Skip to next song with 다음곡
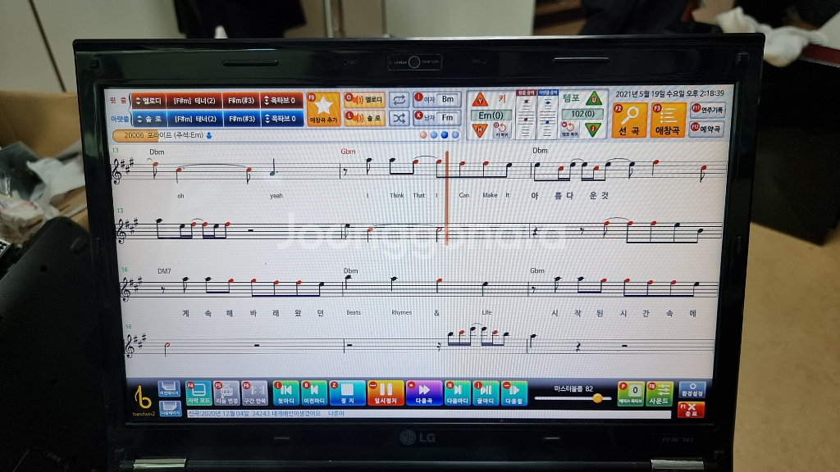 [424, 393]
